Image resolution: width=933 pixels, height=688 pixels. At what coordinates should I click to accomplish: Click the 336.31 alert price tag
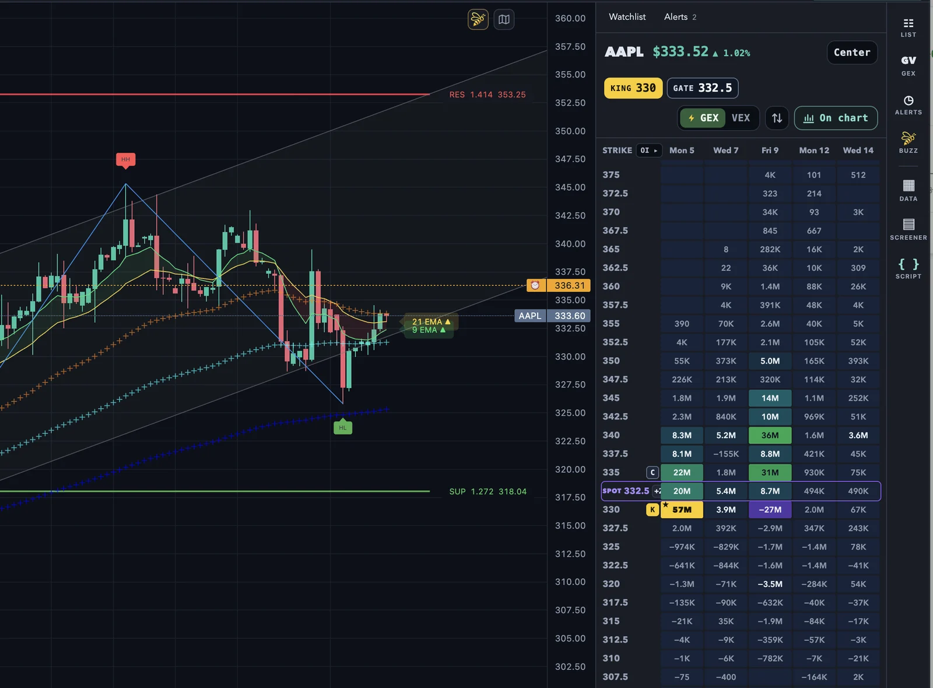tap(569, 285)
